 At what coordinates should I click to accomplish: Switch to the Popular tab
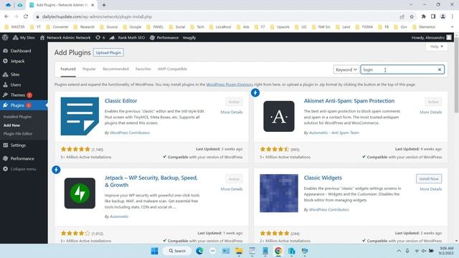tap(89, 69)
